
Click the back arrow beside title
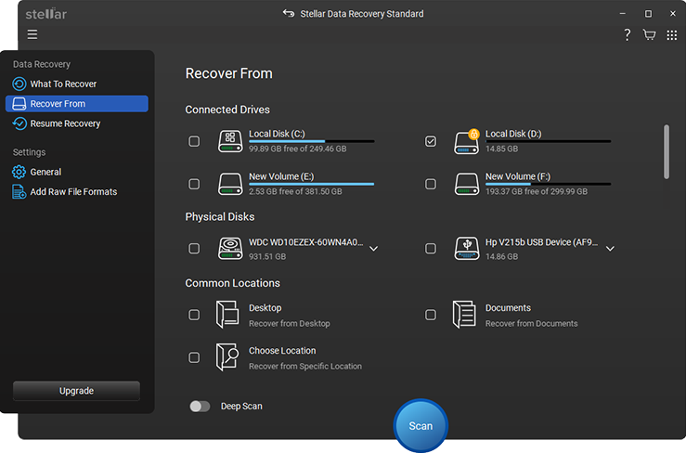click(289, 13)
